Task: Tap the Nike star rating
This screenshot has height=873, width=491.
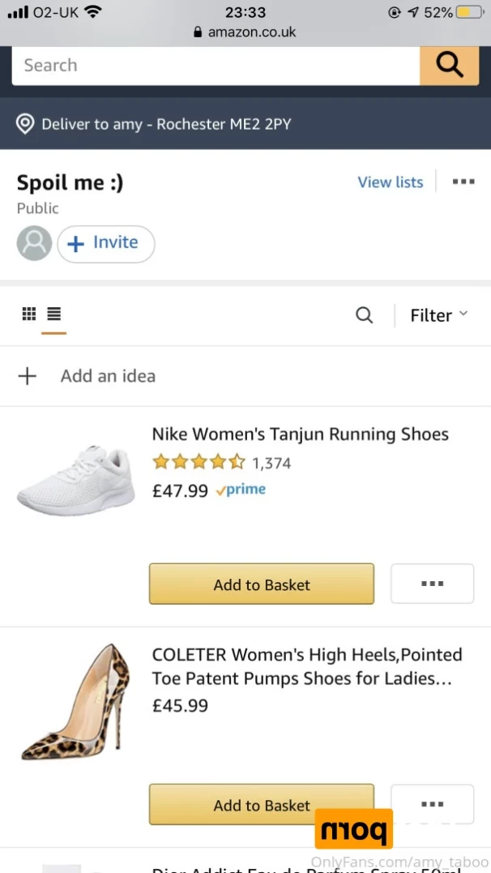Action: [x=198, y=463]
